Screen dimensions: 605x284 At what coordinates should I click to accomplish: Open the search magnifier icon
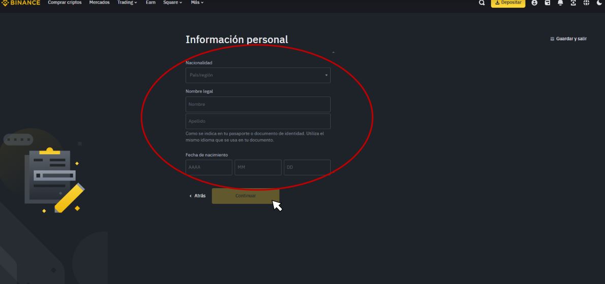click(x=482, y=3)
